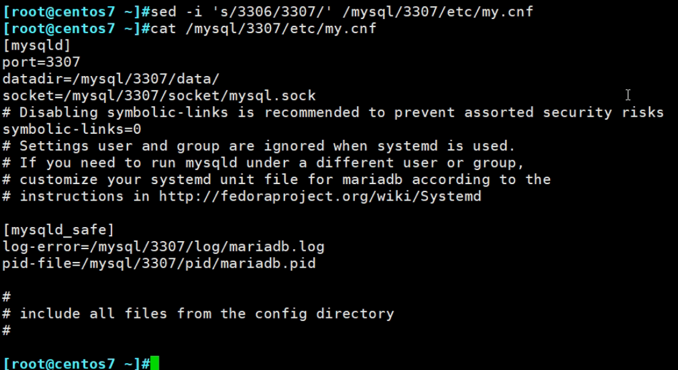Click the green cursor block at the prompt
This screenshot has width=678, height=370.
click(154, 363)
